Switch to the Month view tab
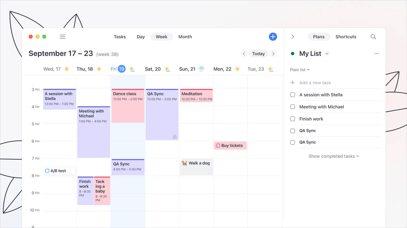The width and height of the screenshot is (407, 228). pyautogui.click(x=185, y=36)
